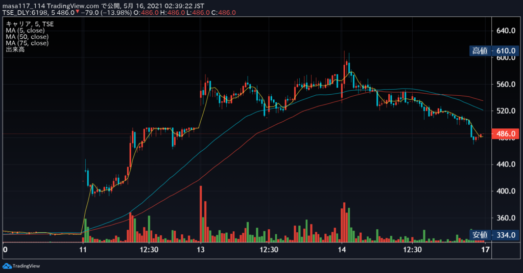Screen dimensions: 523x273
Task: Select the MA (50, close) indicator label
Action: (27, 37)
